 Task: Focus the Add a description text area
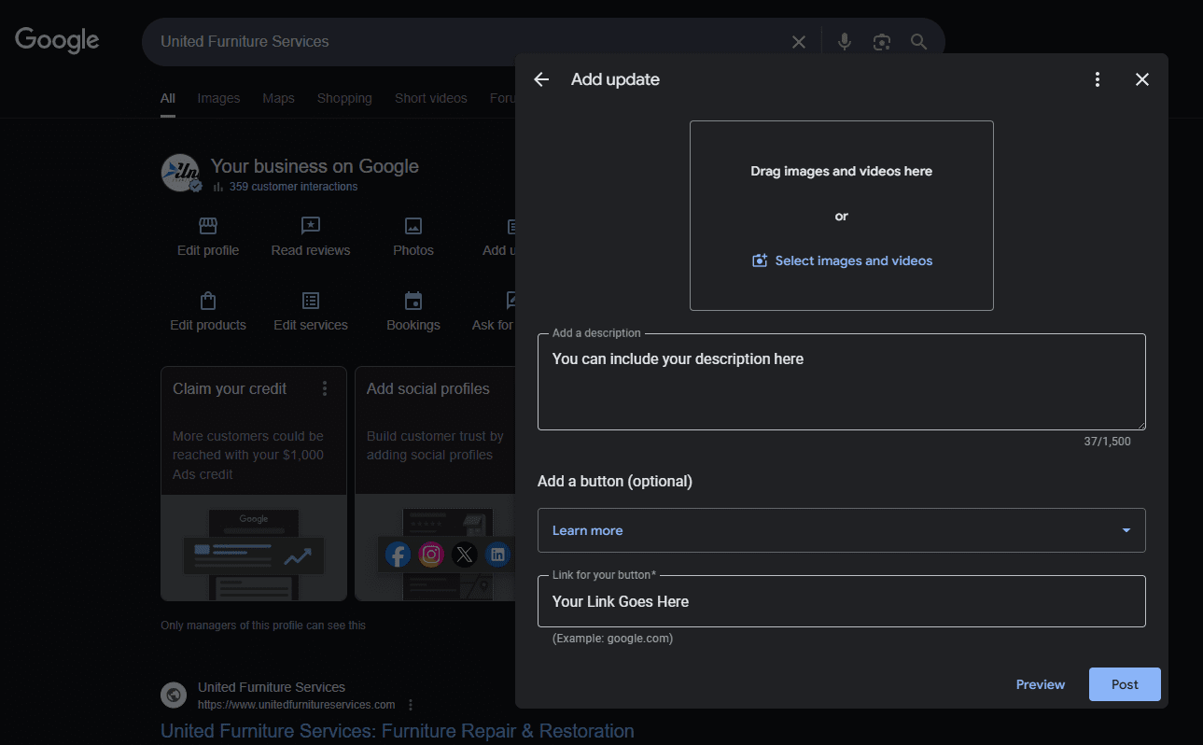point(841,382)
